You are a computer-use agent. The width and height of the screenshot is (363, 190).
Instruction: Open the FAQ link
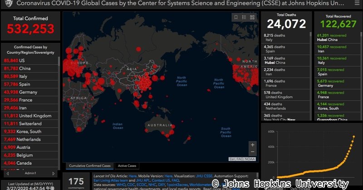175,180
